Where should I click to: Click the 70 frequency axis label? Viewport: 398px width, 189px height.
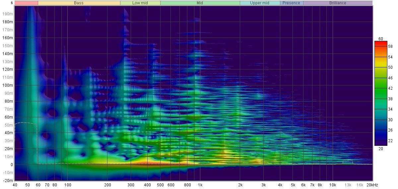[x=47, y=185]
